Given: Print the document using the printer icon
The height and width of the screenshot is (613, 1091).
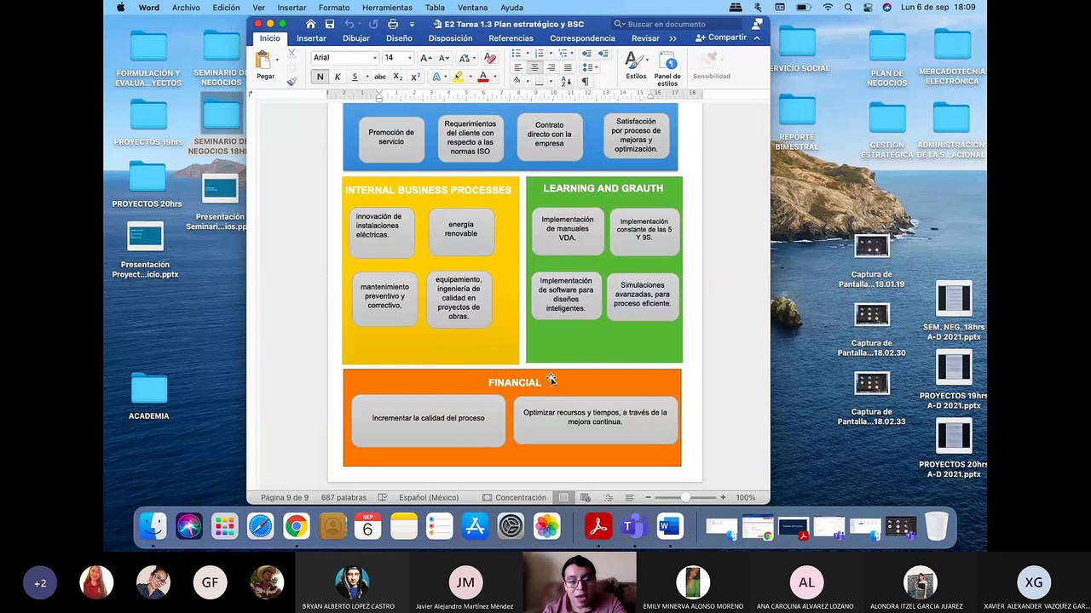Looking at the screenshot, I should 393,24.
